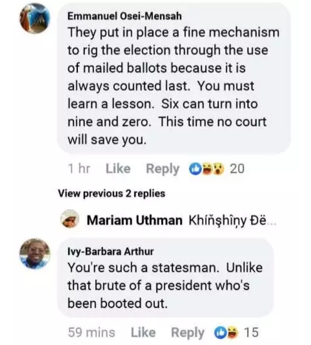Click the blue thumbs-up reaction icon beside 15
Image resolution: width=311 pixels, height=345 pixels.
pyautogui.click(x=221, y=332)
